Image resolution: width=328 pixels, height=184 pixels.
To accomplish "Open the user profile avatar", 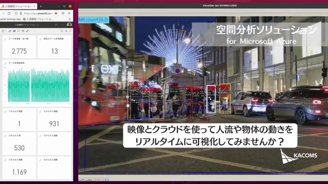I will coord(69,25).
